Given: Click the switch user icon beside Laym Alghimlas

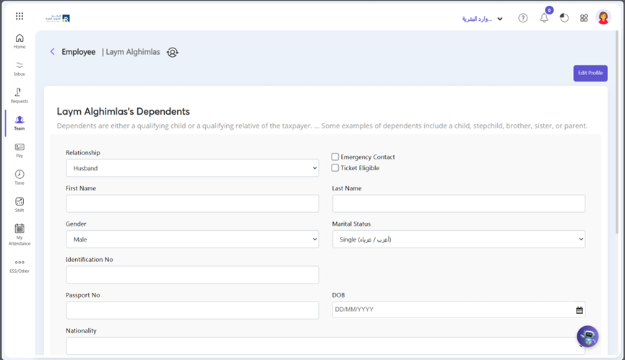Looking at the screenshot, I should coord(172,52).
